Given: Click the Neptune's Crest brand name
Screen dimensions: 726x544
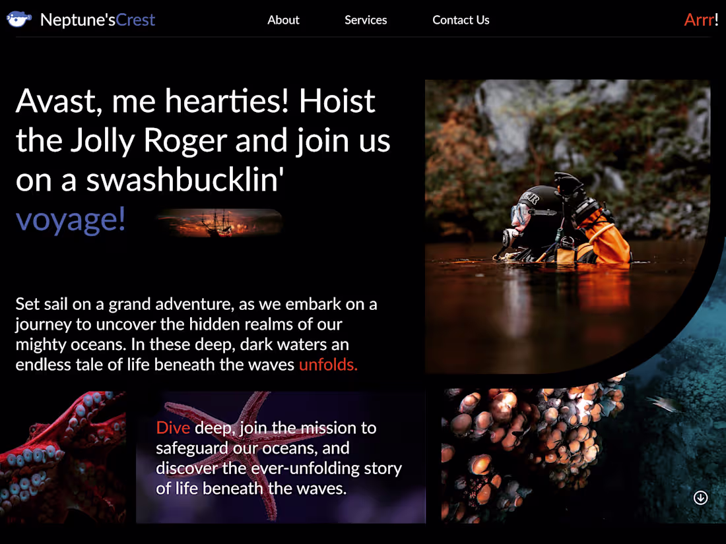Looking at the screenshot, I should click(x=98, y=20).
